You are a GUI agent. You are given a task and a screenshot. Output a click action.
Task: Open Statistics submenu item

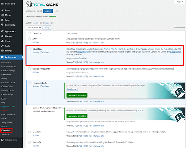[5, 134]
